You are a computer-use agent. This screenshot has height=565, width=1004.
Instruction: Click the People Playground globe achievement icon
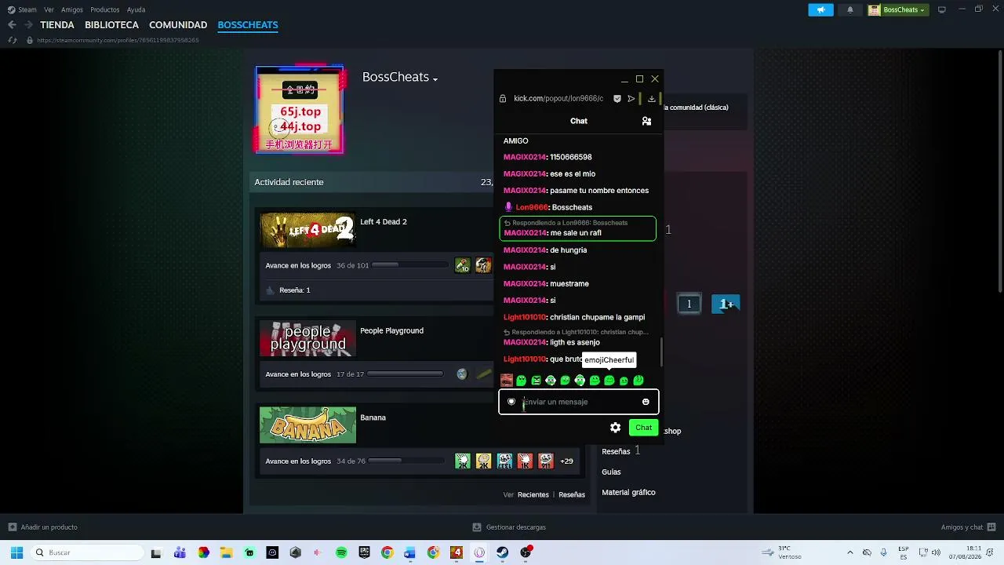point(462,374)
